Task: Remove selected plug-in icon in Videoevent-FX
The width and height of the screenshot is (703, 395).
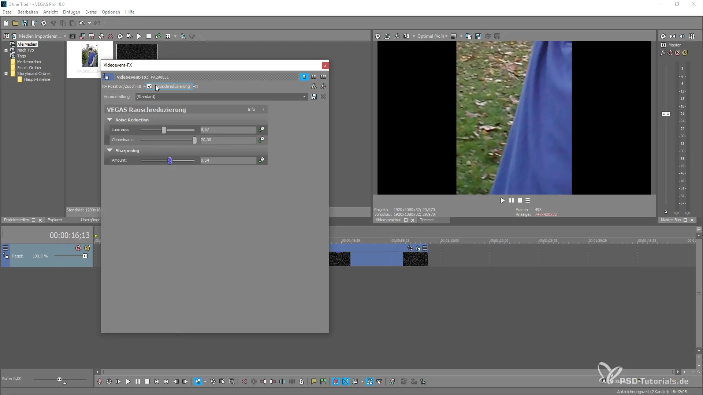Action: point(323,87)
